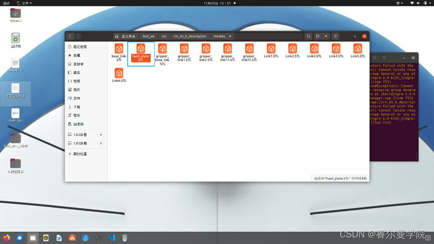Open 音乐 in the sidebar

click(x=86, y=115)
